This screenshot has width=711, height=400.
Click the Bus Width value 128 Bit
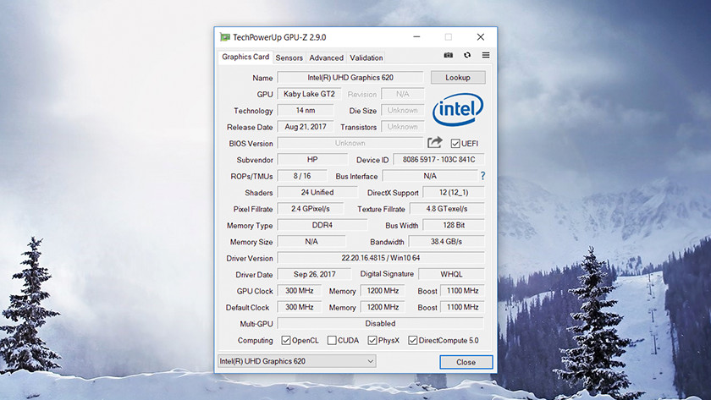click(454, 225)
